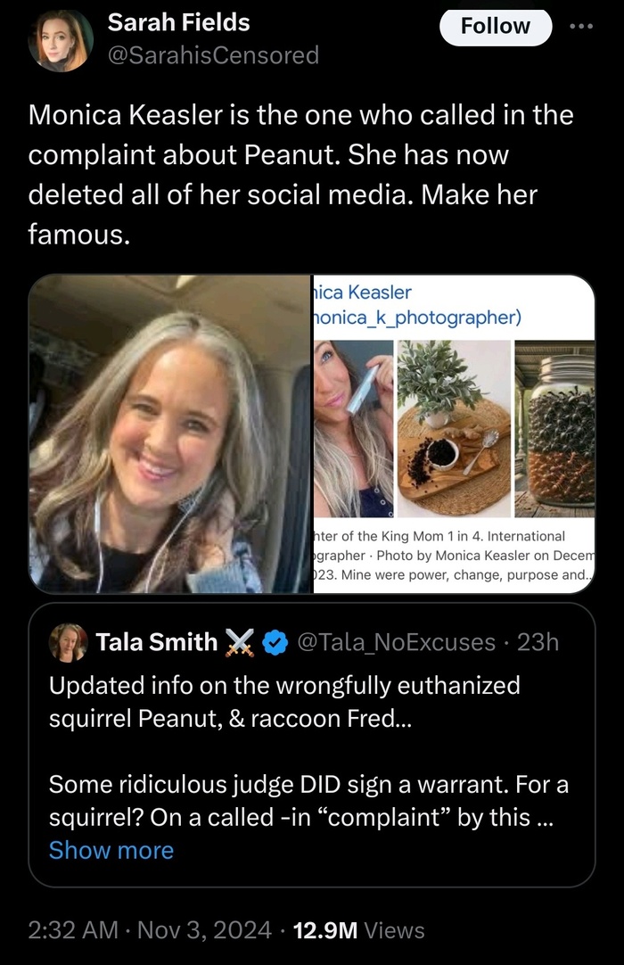Click the Tala Smith display name
The height and width of the screenshot is (965, 624).
point(156,641)
